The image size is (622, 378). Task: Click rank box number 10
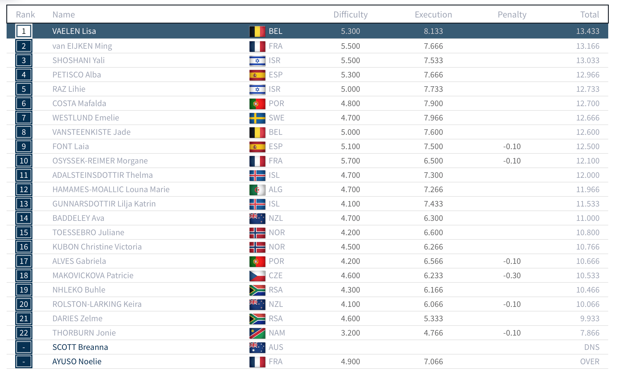[24, 161]
